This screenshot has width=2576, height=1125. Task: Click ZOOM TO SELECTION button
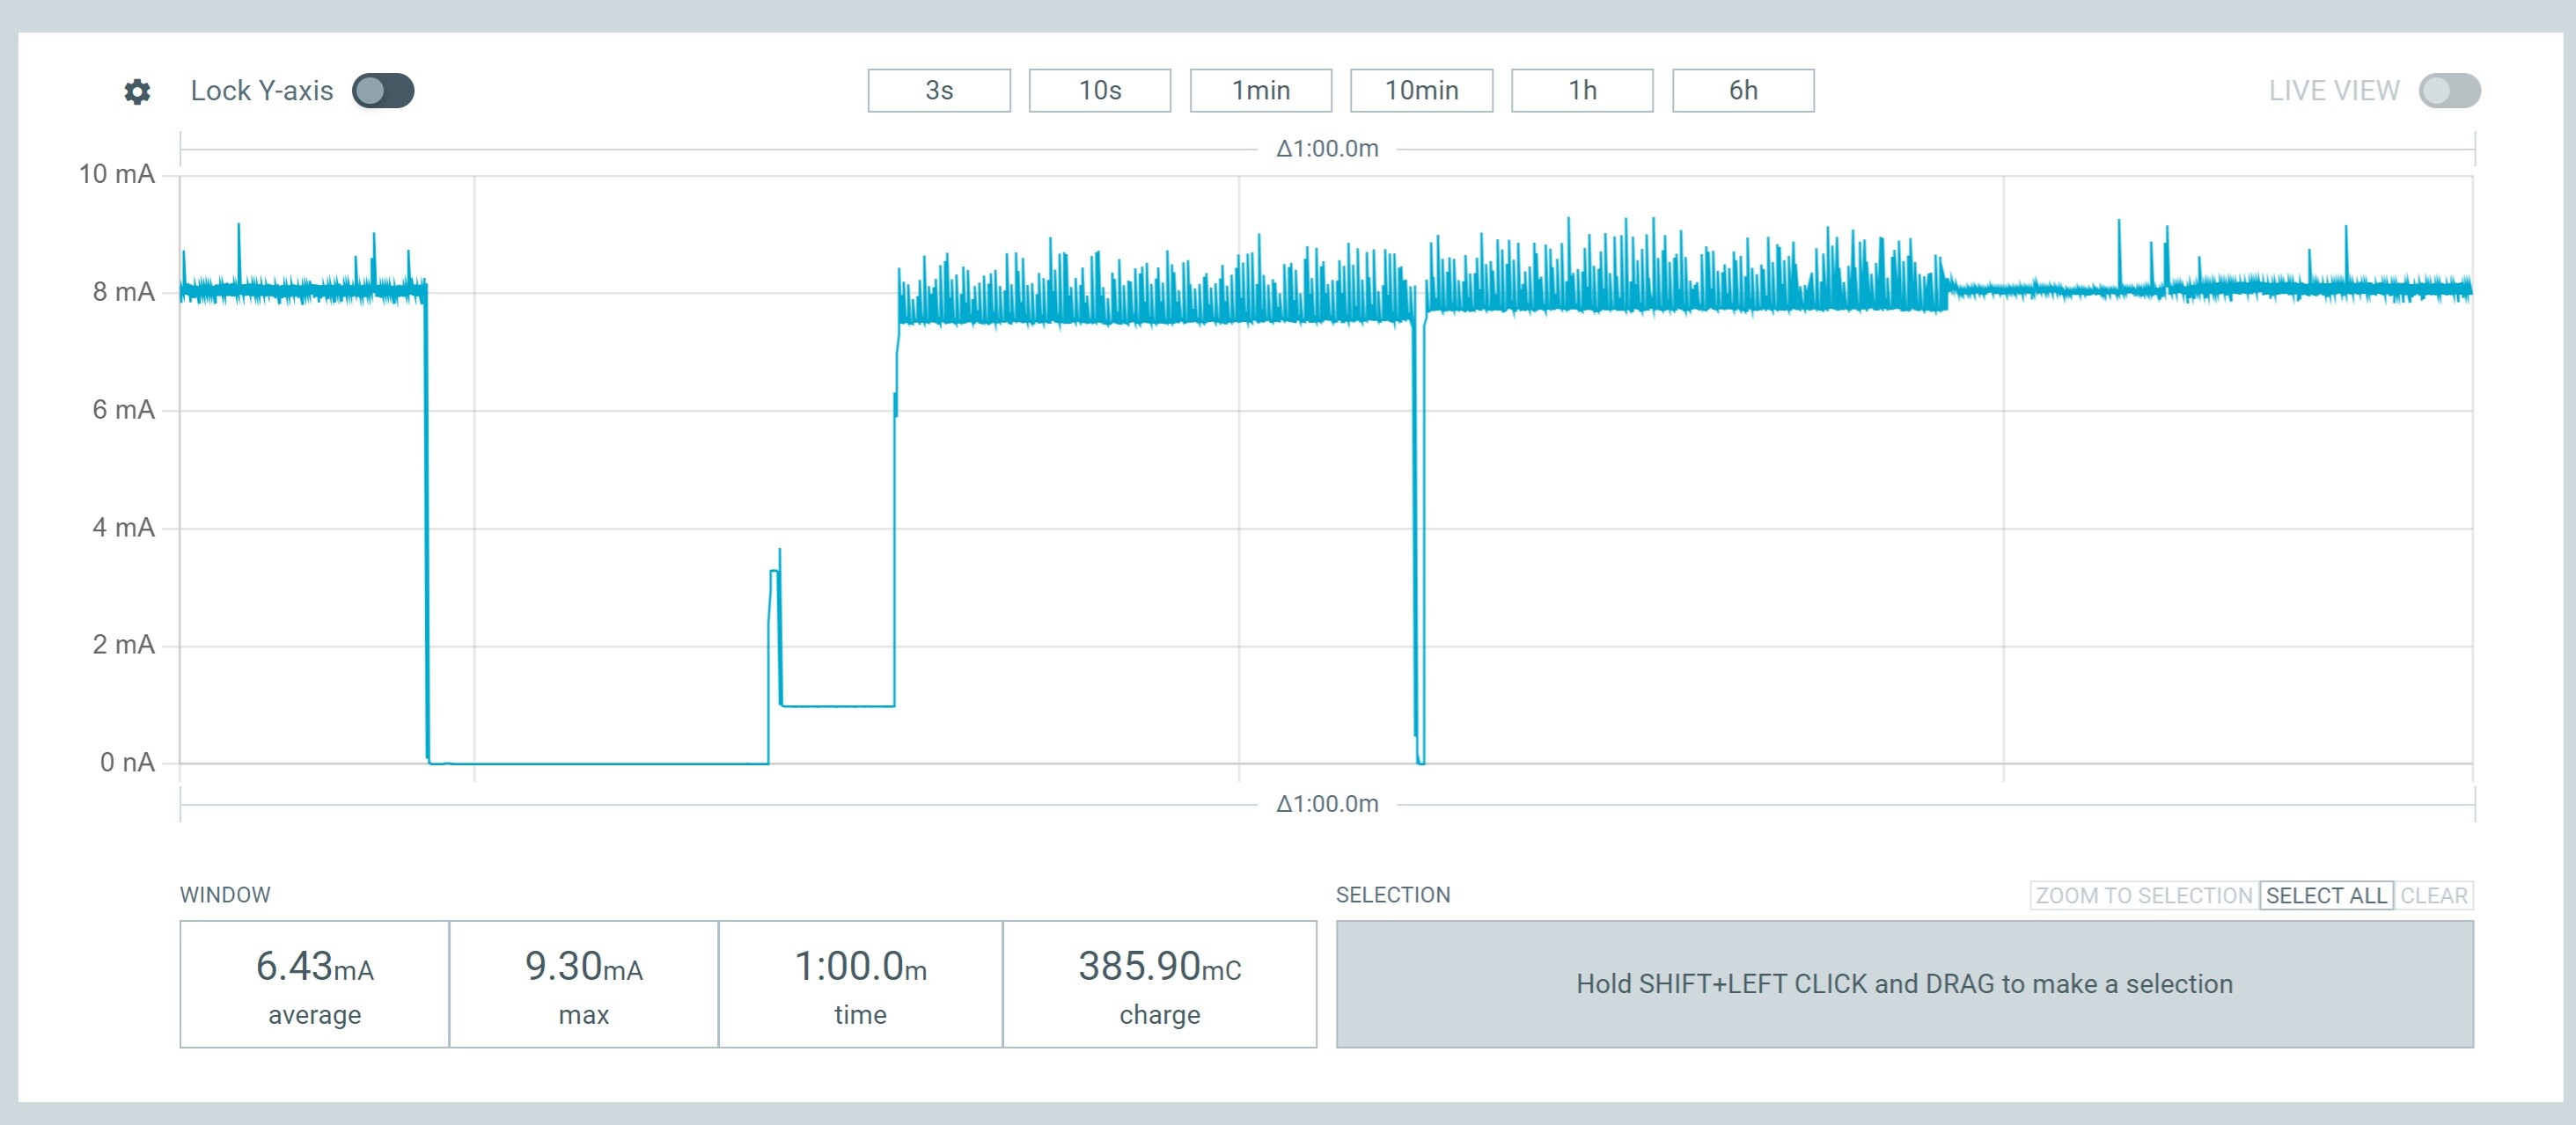tap(2143, 895)
